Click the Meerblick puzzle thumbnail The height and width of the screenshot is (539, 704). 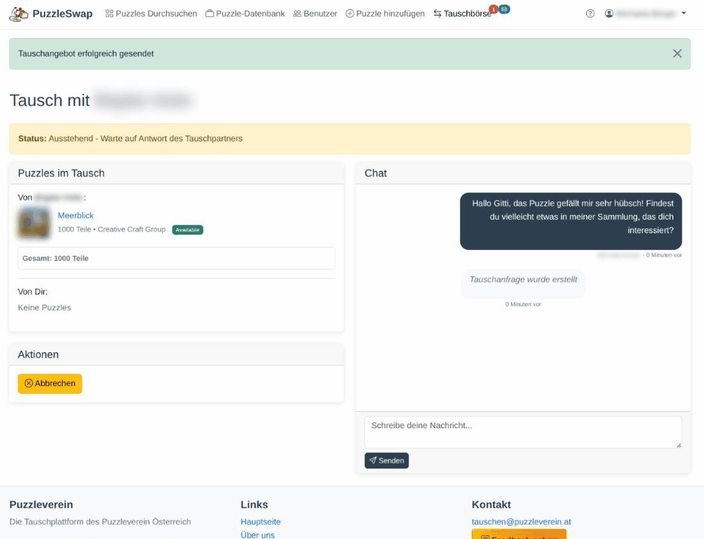coord(34,223)
